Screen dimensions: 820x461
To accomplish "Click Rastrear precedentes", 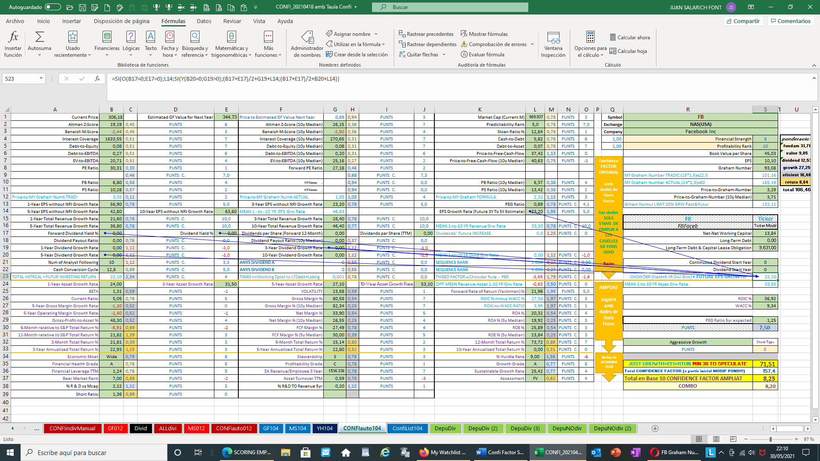I will point(426,34).
